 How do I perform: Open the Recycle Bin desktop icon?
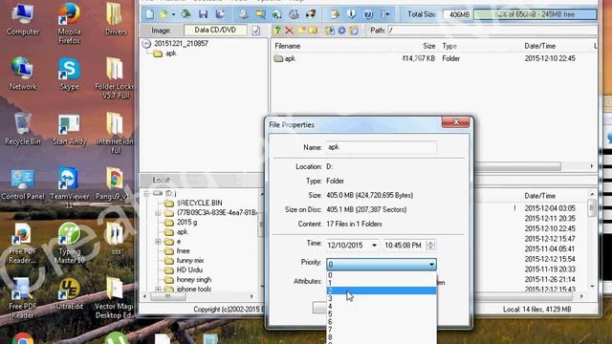pos(23,129)
